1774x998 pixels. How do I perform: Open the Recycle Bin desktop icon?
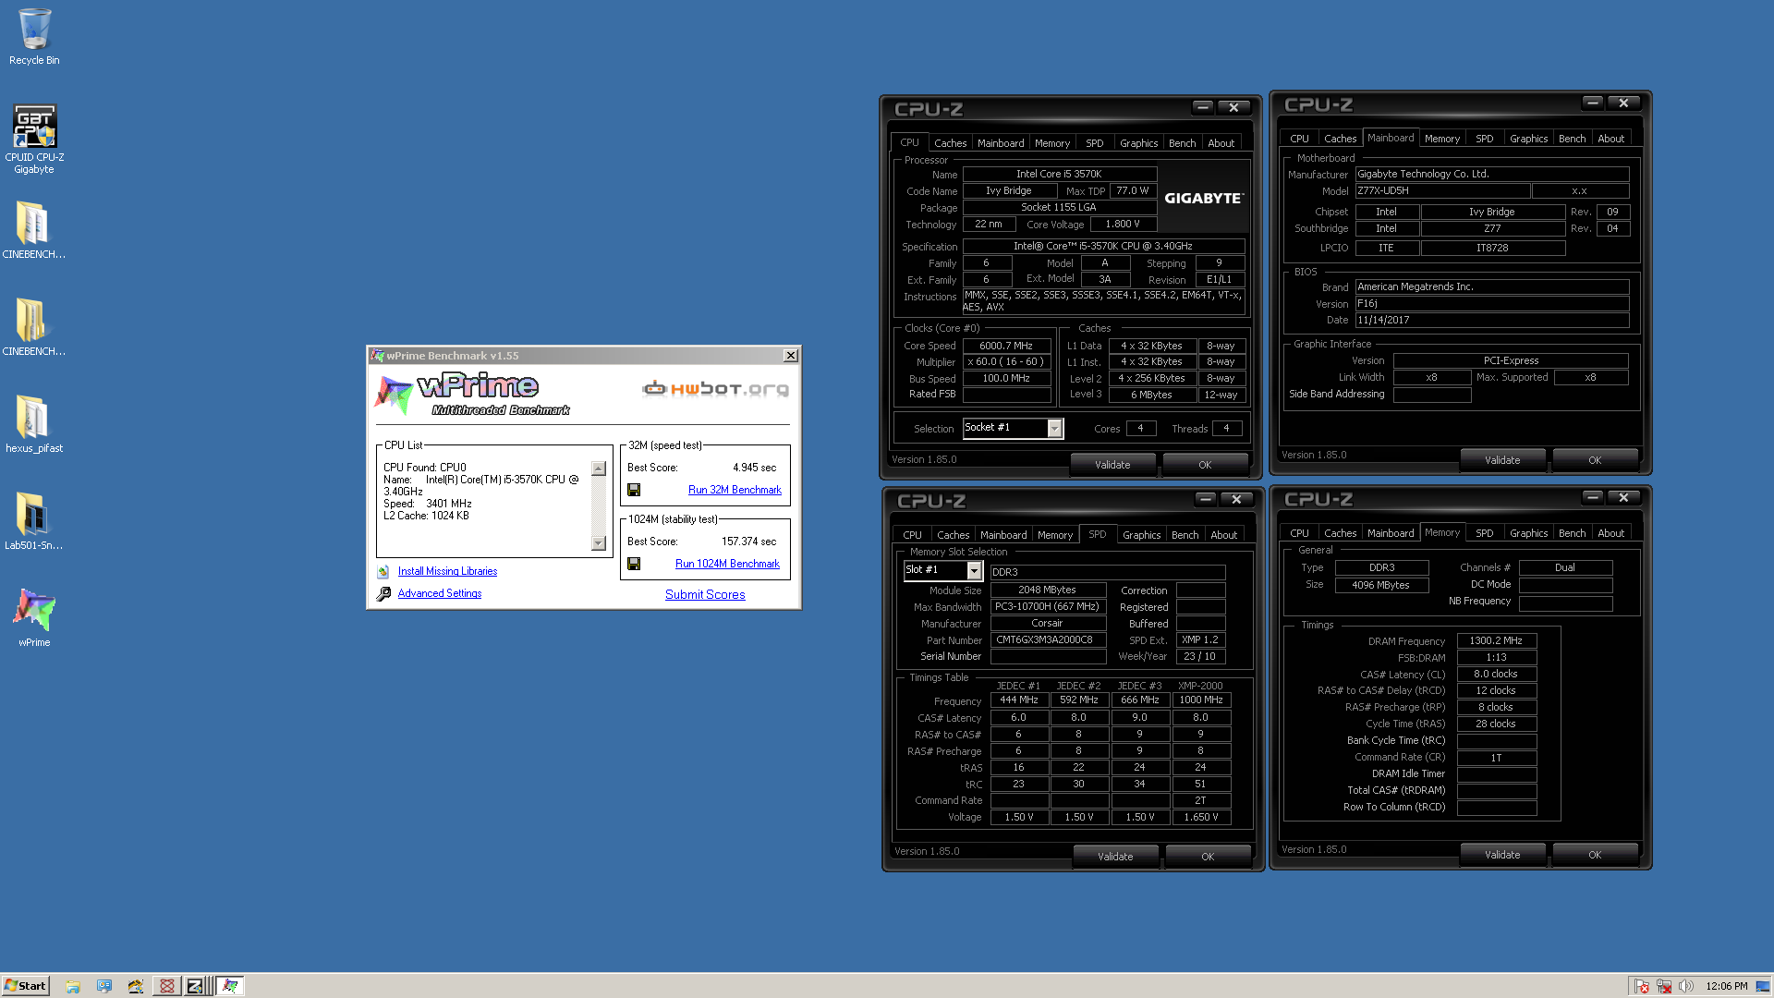34,37
